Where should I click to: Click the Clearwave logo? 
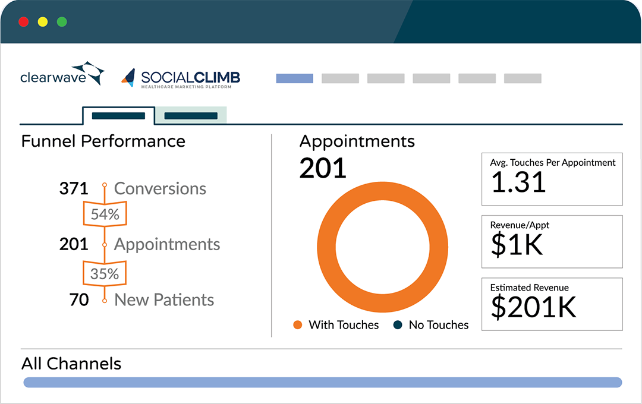[x=62, y=74]
